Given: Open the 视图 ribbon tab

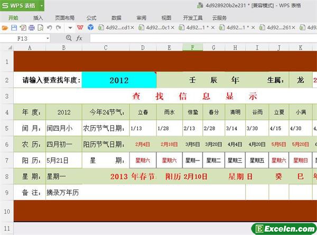Looking at the screenshot, I should pos(166,18).
